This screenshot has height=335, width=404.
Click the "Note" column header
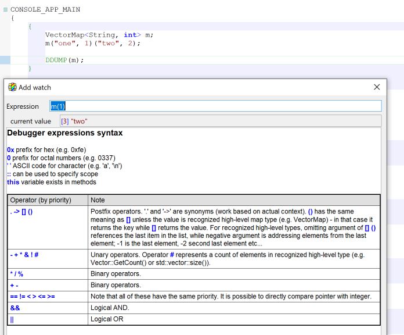pos(98,200)
